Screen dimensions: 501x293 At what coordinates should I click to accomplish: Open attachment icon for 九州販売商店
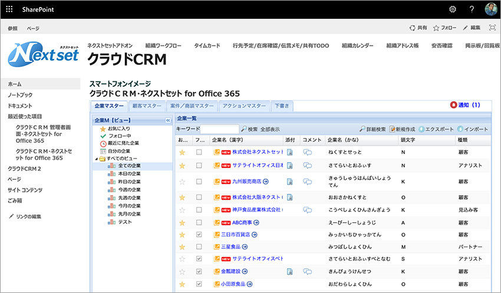coord(290,182)
